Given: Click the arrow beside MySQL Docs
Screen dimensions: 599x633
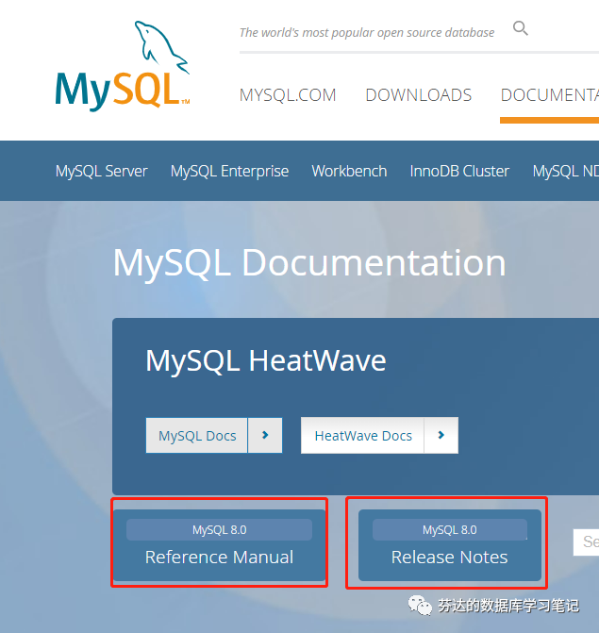Looking at the screenshot, I should click(x=265, y=435).
